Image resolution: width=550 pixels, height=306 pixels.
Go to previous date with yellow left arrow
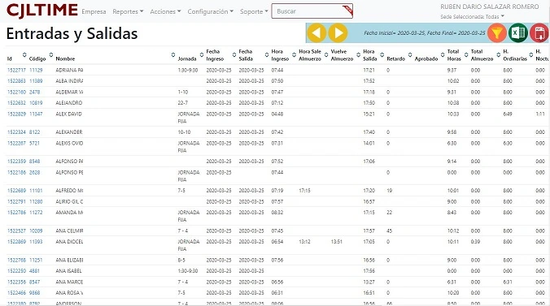(316, 33)
